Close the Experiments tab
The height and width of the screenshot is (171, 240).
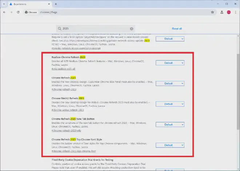(49, 4)
